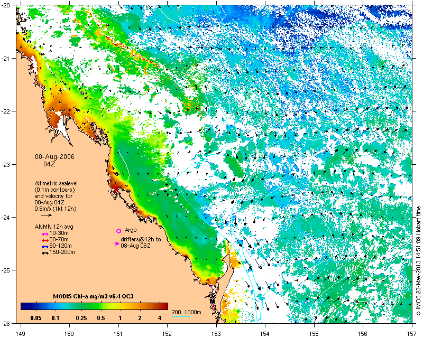Click the -23 latitude axis label
The image size is (423, 338).
coord(5,164)
